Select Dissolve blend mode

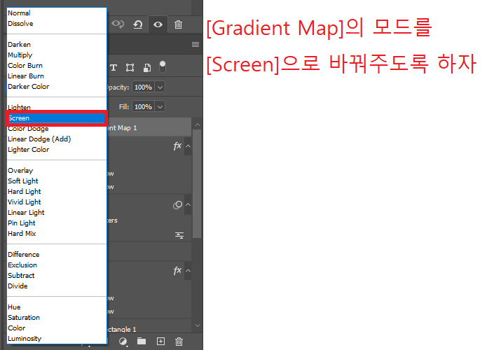[x=57, y=24]
